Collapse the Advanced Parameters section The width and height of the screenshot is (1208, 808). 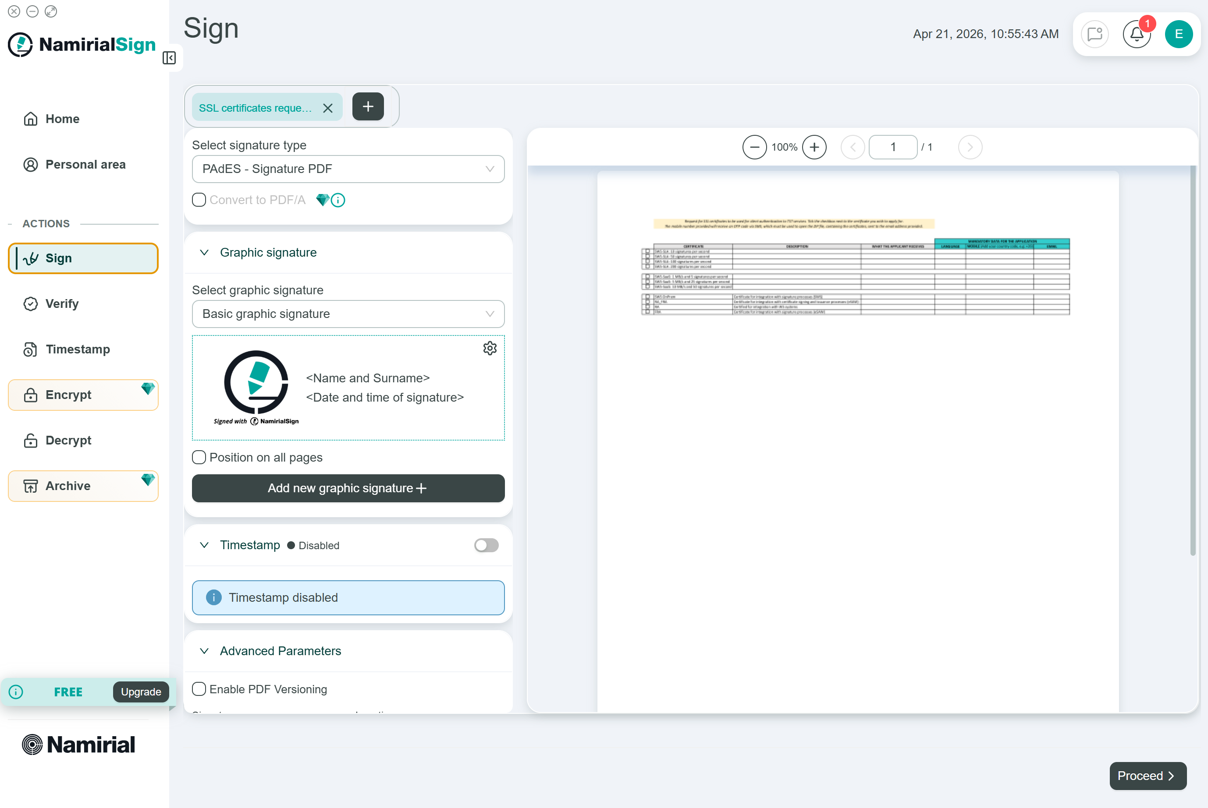click(204, 651)
